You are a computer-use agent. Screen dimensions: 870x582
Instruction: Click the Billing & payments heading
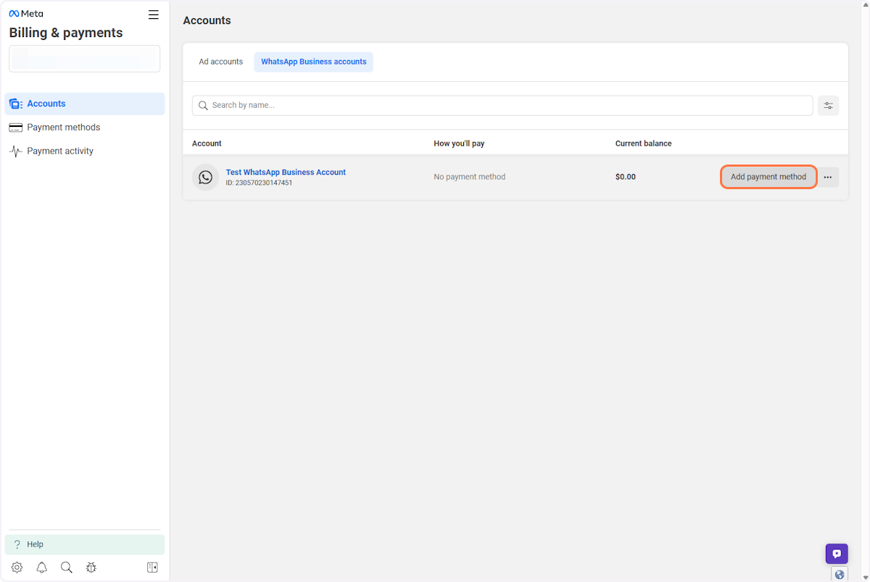[66, 33]
